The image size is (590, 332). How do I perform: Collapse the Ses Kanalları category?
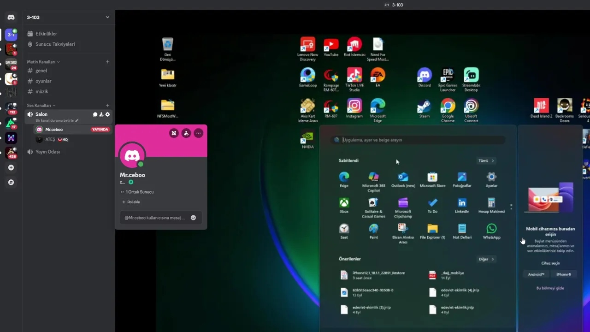pos(41,106)
